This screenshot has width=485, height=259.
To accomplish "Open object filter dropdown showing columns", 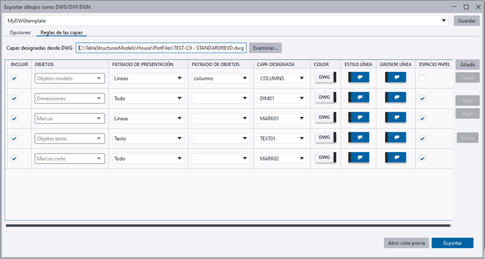I will [x=220, y=78].
